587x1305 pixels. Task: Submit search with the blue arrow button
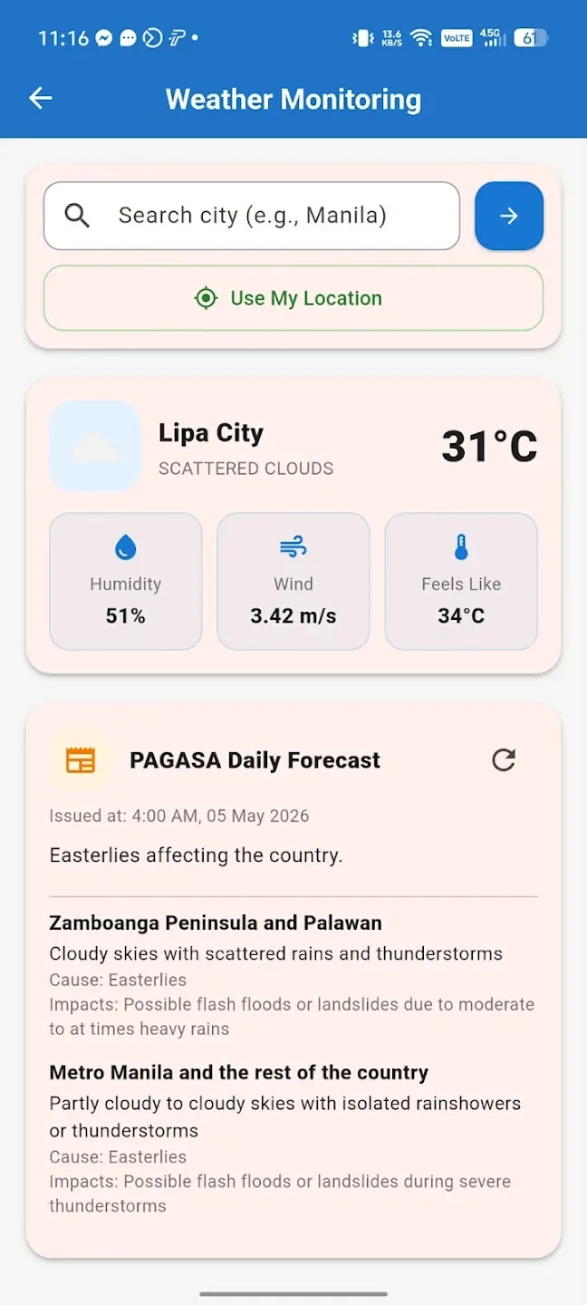tap(509, 216)
